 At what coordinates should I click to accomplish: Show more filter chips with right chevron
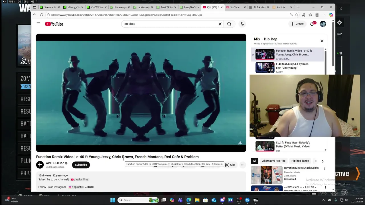(x=323, y=161)
